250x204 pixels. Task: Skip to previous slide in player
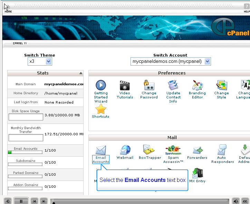[35, 201]
